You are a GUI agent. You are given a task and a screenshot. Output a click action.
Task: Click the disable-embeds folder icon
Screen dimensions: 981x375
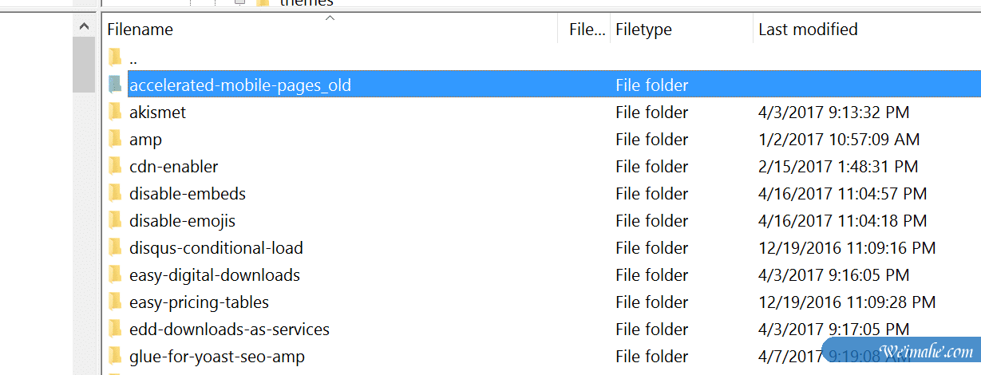click(x=115, y=193)
